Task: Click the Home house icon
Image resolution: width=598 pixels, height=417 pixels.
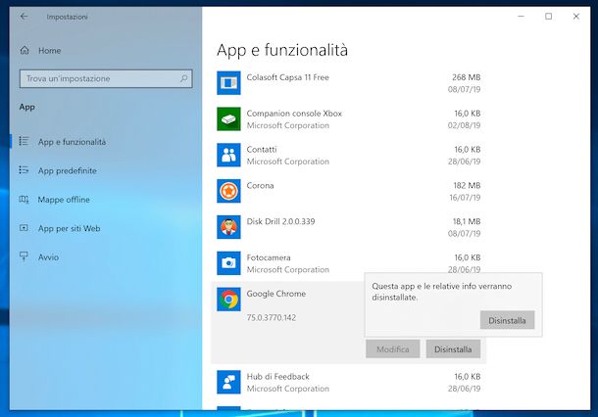Action: (x=25, y=50)
